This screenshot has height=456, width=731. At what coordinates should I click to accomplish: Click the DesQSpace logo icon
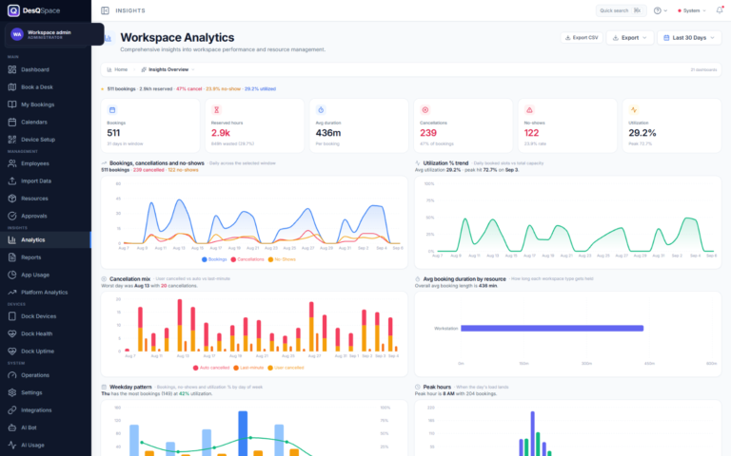point(13,10)
